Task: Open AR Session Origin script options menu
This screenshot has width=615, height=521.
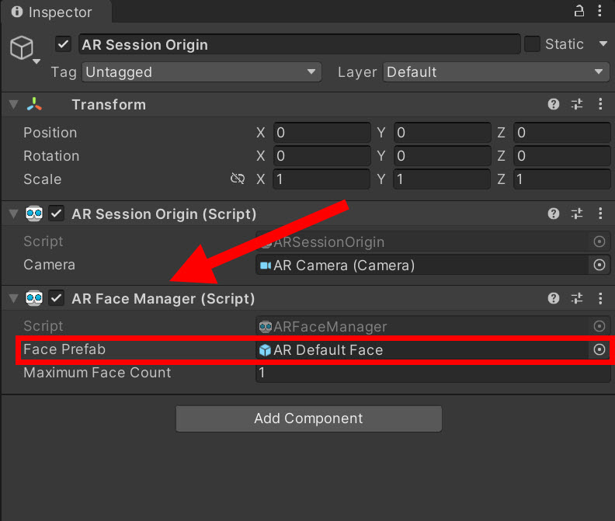Action: click(600, 214)
